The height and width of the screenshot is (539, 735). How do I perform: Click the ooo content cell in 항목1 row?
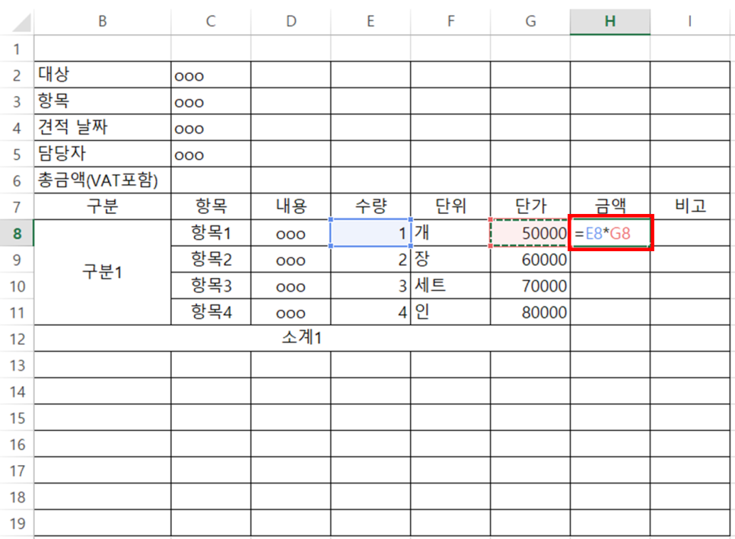tap(291, 233)
